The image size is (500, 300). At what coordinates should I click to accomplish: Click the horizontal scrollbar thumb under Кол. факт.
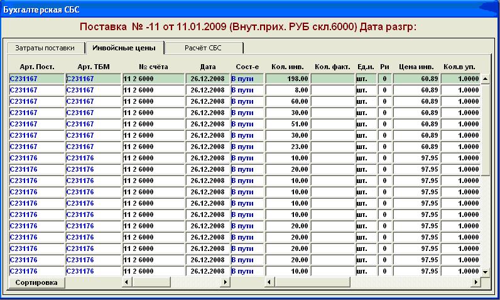(313, 282)
